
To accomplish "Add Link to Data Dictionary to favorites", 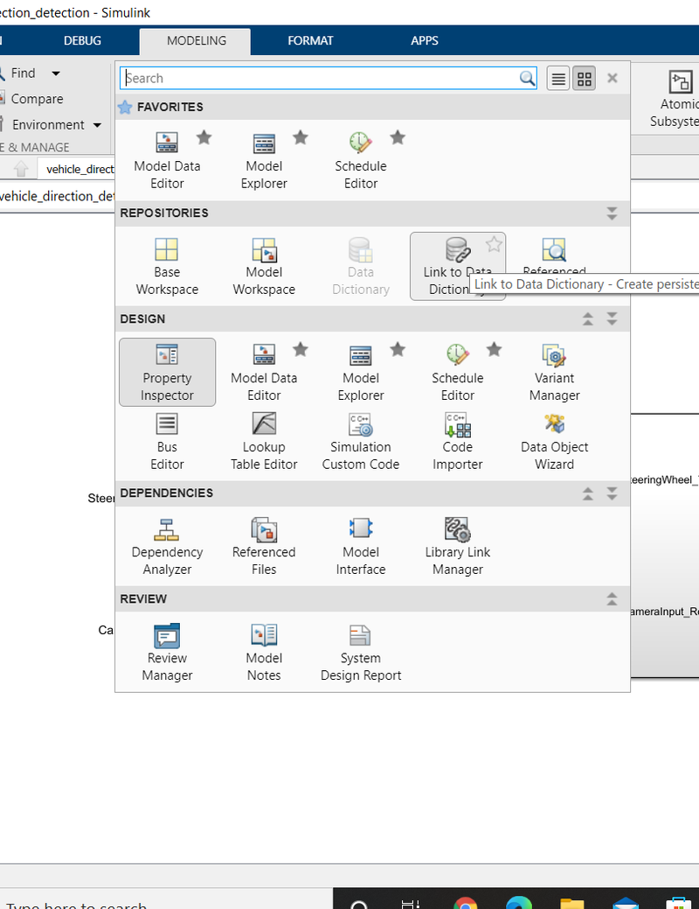I will point(494,245).
